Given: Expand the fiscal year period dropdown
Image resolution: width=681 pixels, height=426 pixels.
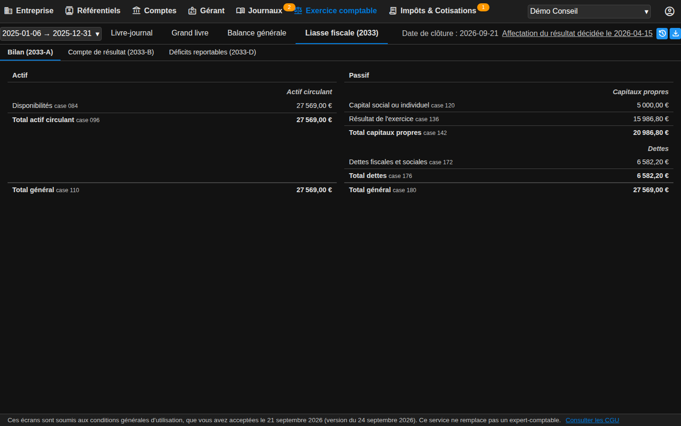Looking at the screenshot, I should coord(51,34).
